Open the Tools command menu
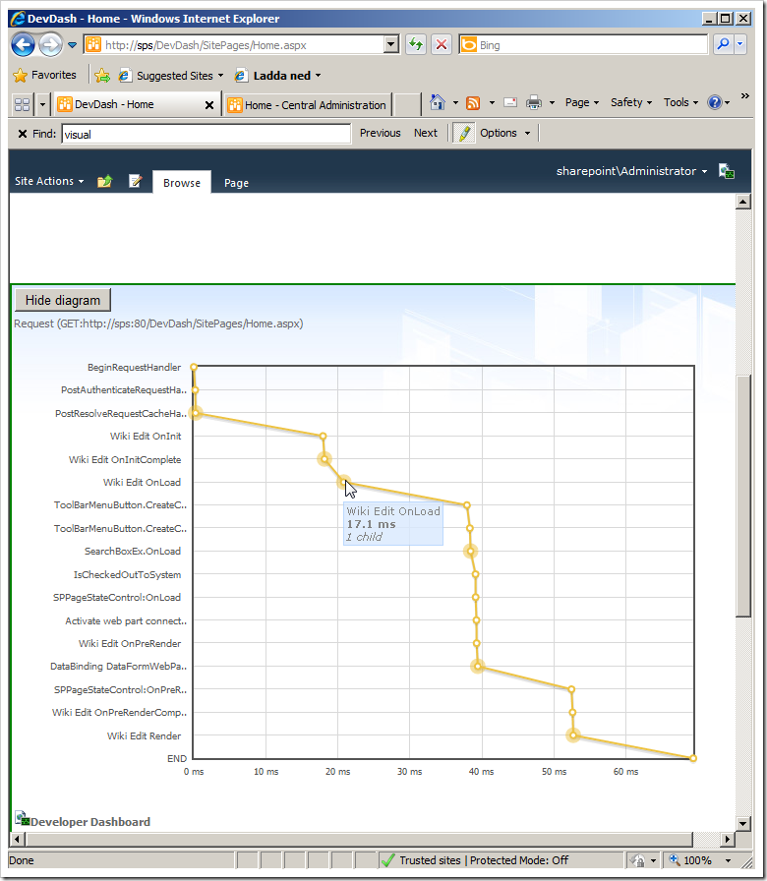 click(680, 102)
